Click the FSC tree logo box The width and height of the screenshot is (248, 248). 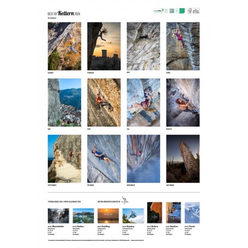coord(194,10)
